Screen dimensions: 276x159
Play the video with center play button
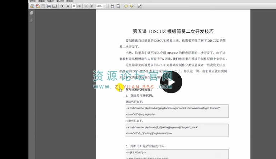pyautogui.click(x=171, y=82)
